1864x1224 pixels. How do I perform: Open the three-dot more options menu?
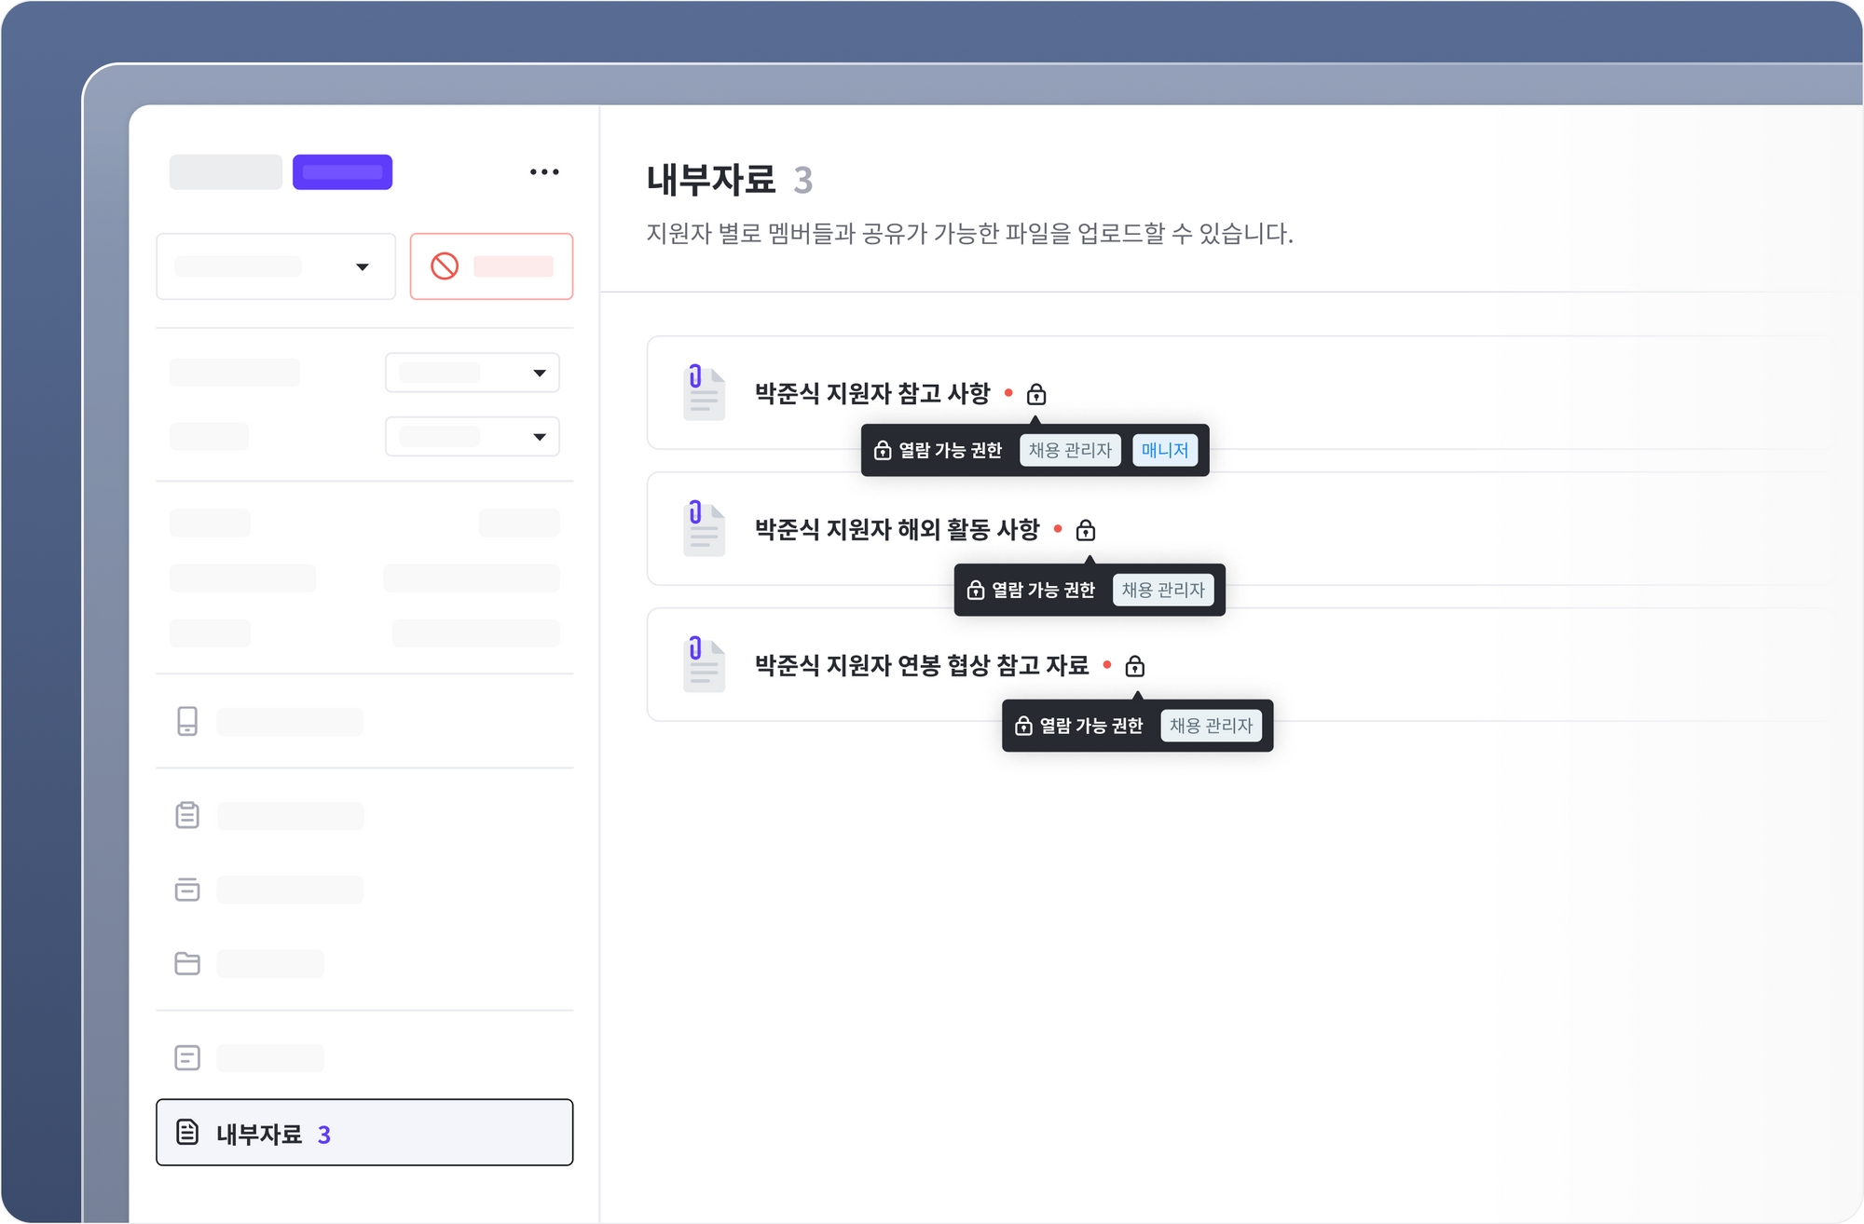544,172
